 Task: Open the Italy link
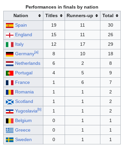(x=19, y=44)
